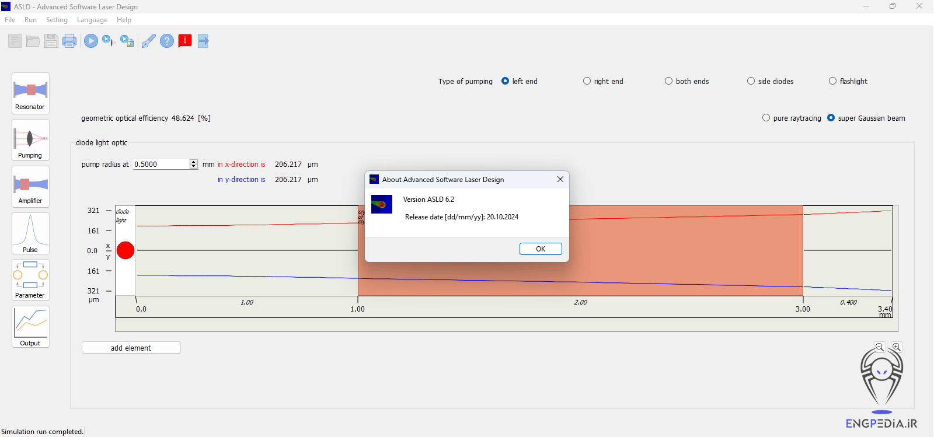Viewport: 934px width, 437px height.
Task: Click the pump radius position input field
Action: pyautogui.click(x=161, y=165)
